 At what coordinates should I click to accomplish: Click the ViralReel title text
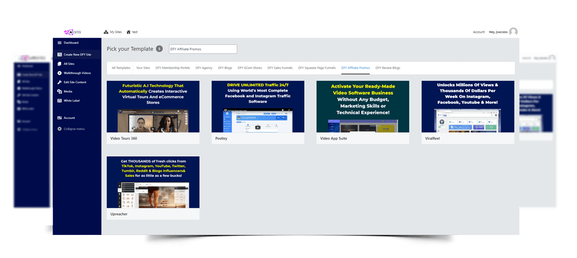click(x=432, y=139)
